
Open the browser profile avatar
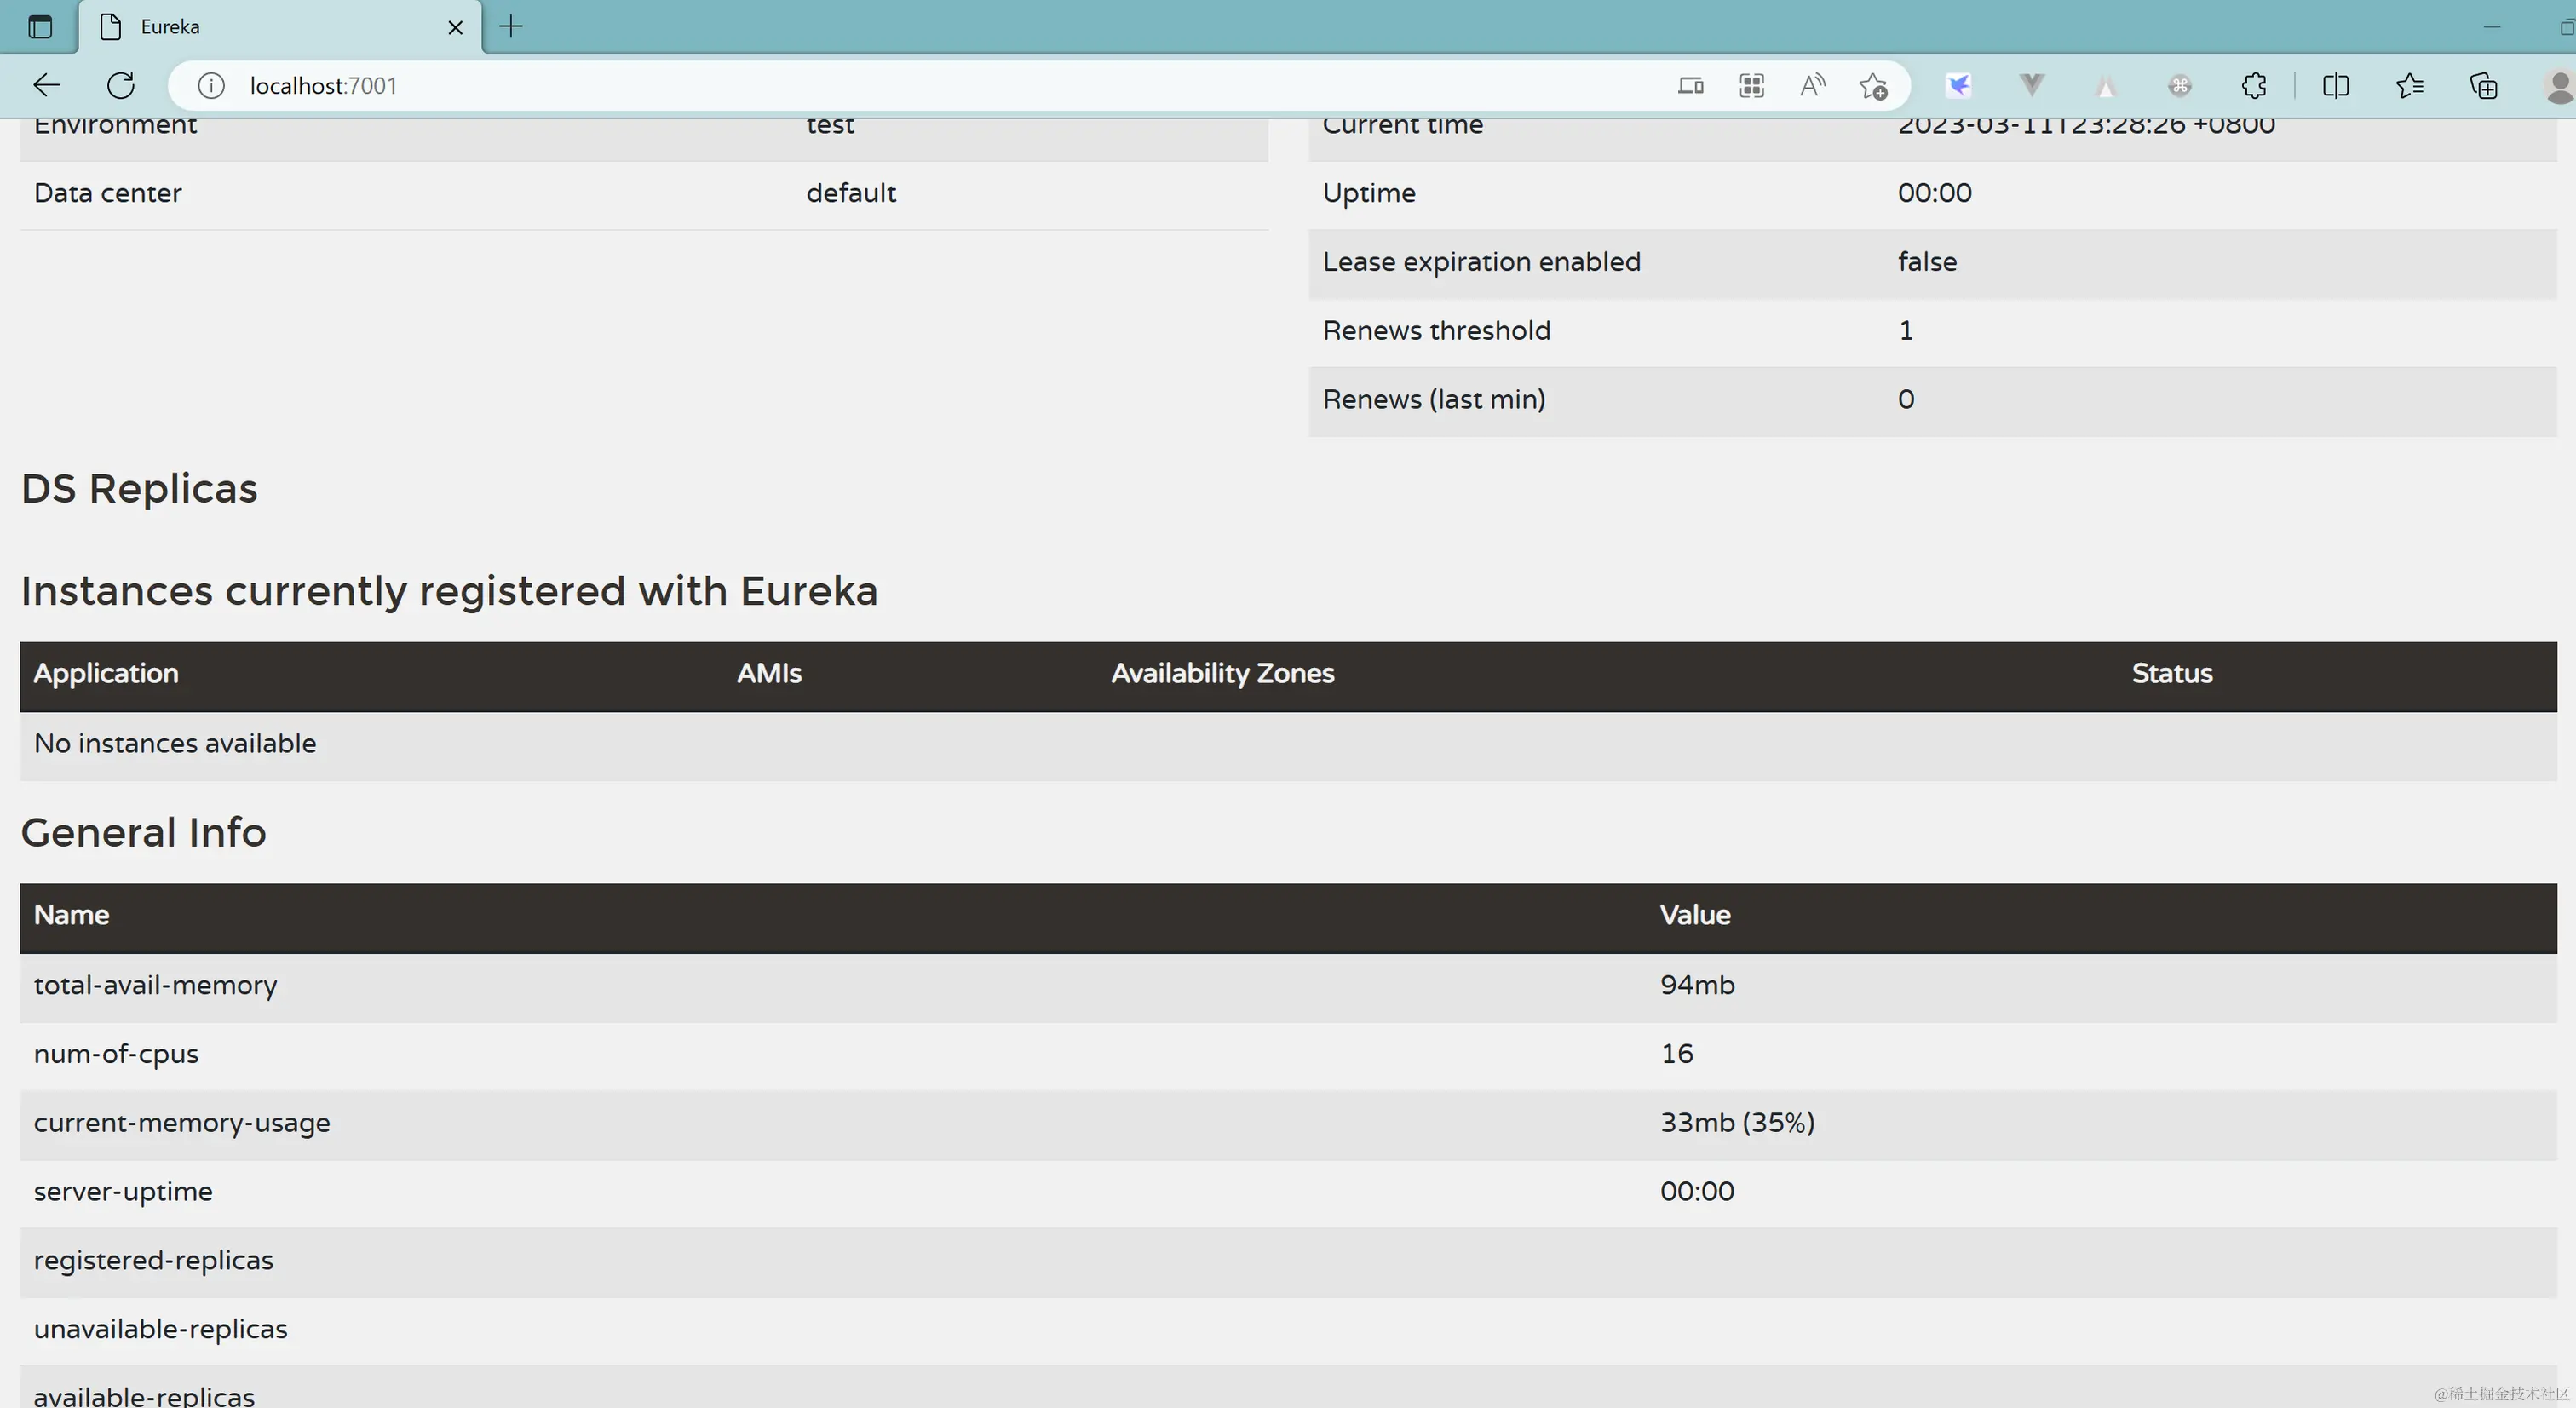tap(2558, 86)
